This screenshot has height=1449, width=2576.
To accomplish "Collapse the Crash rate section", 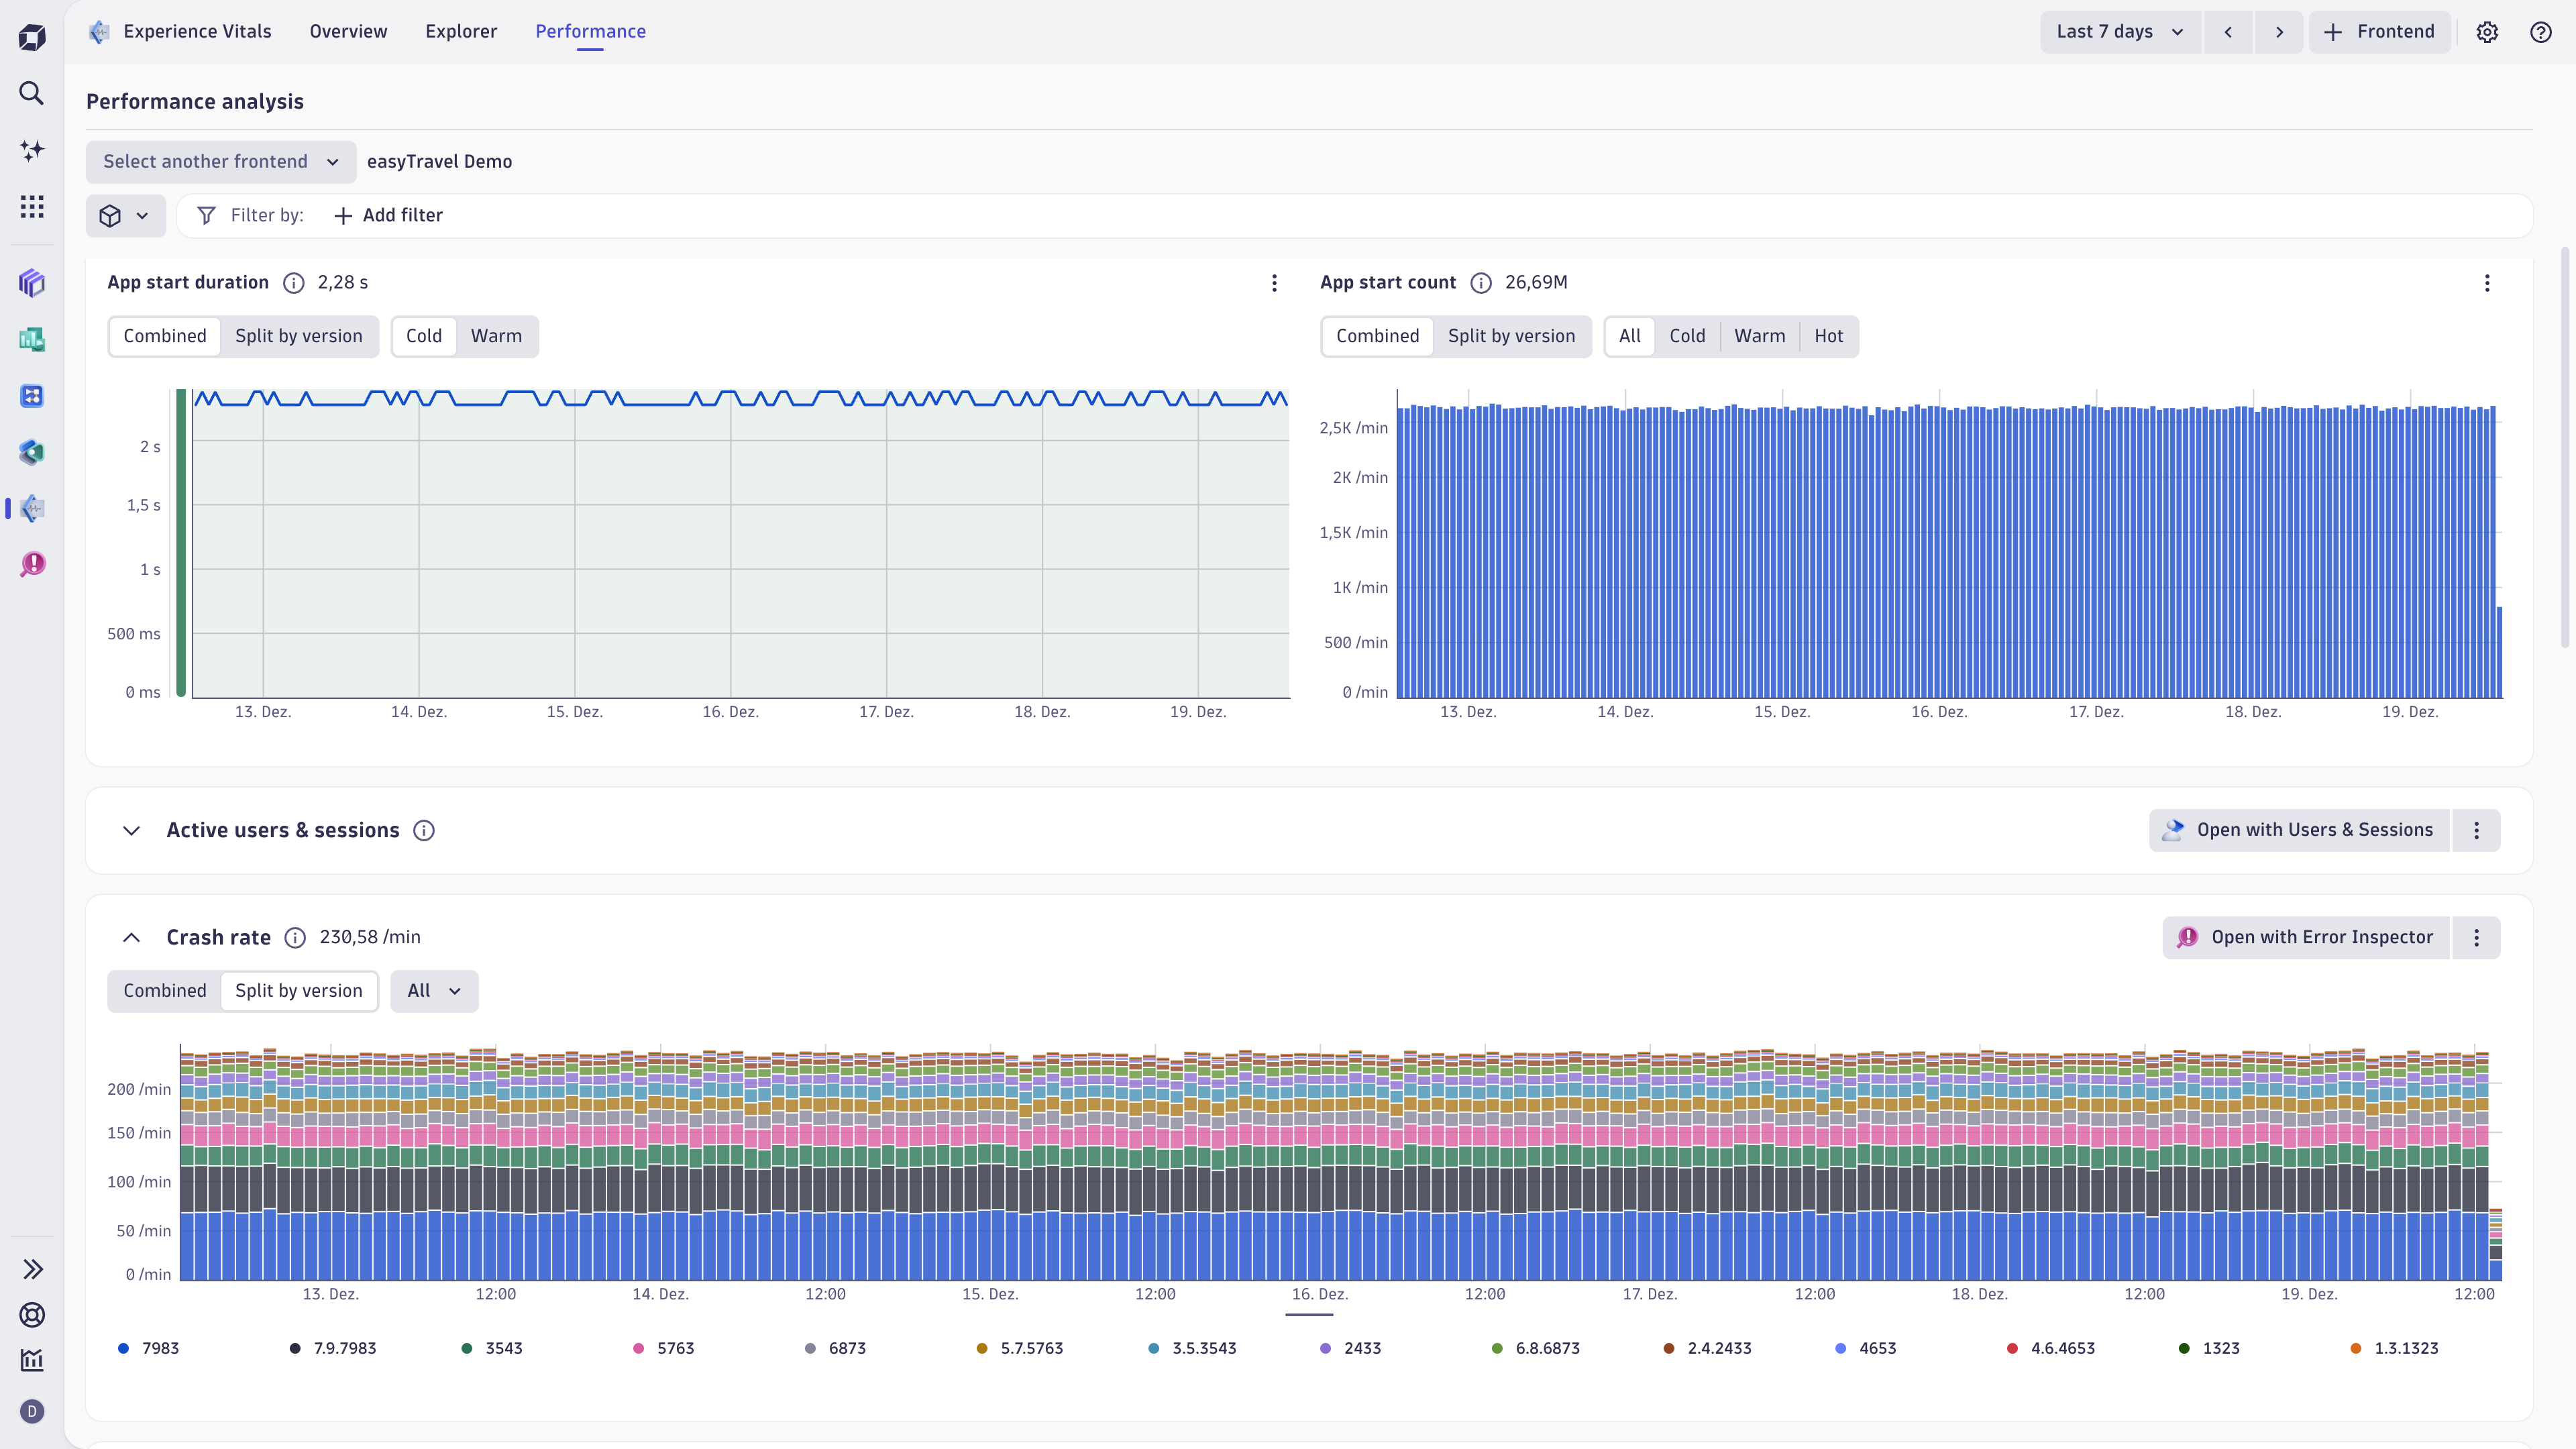I will [131, 937].
